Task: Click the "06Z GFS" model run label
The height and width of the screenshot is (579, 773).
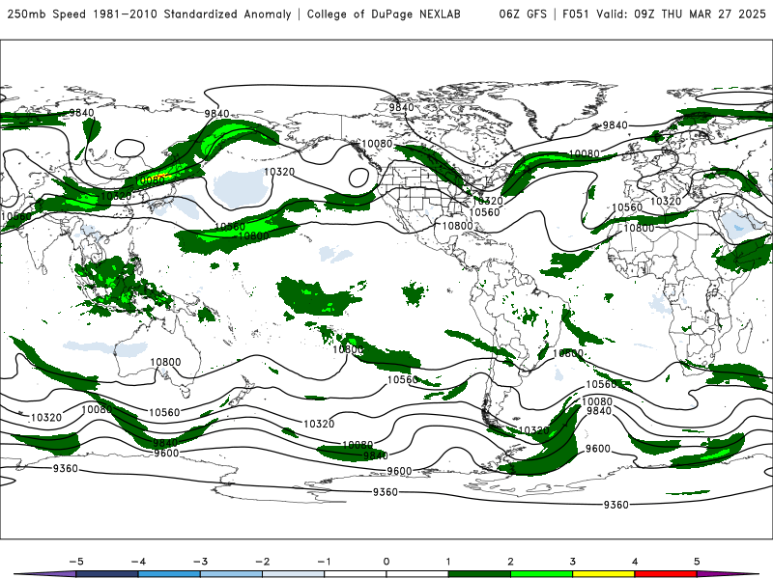Action: [523, 14]
